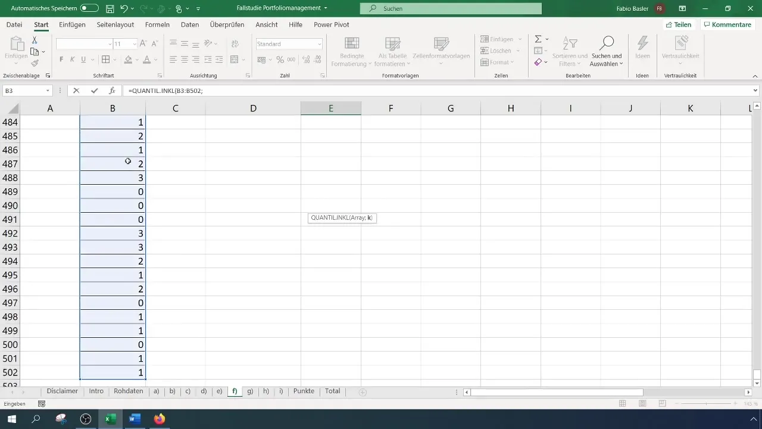This screenshot has width=762, height=429.
Task: Click the accessibility status bar icon
Action: [42, 404]
